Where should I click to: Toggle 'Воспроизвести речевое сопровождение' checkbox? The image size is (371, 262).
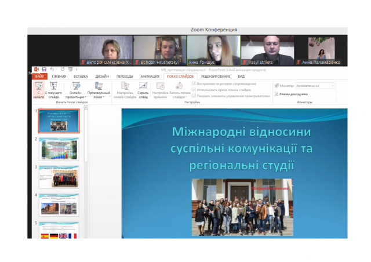point(193,84)
